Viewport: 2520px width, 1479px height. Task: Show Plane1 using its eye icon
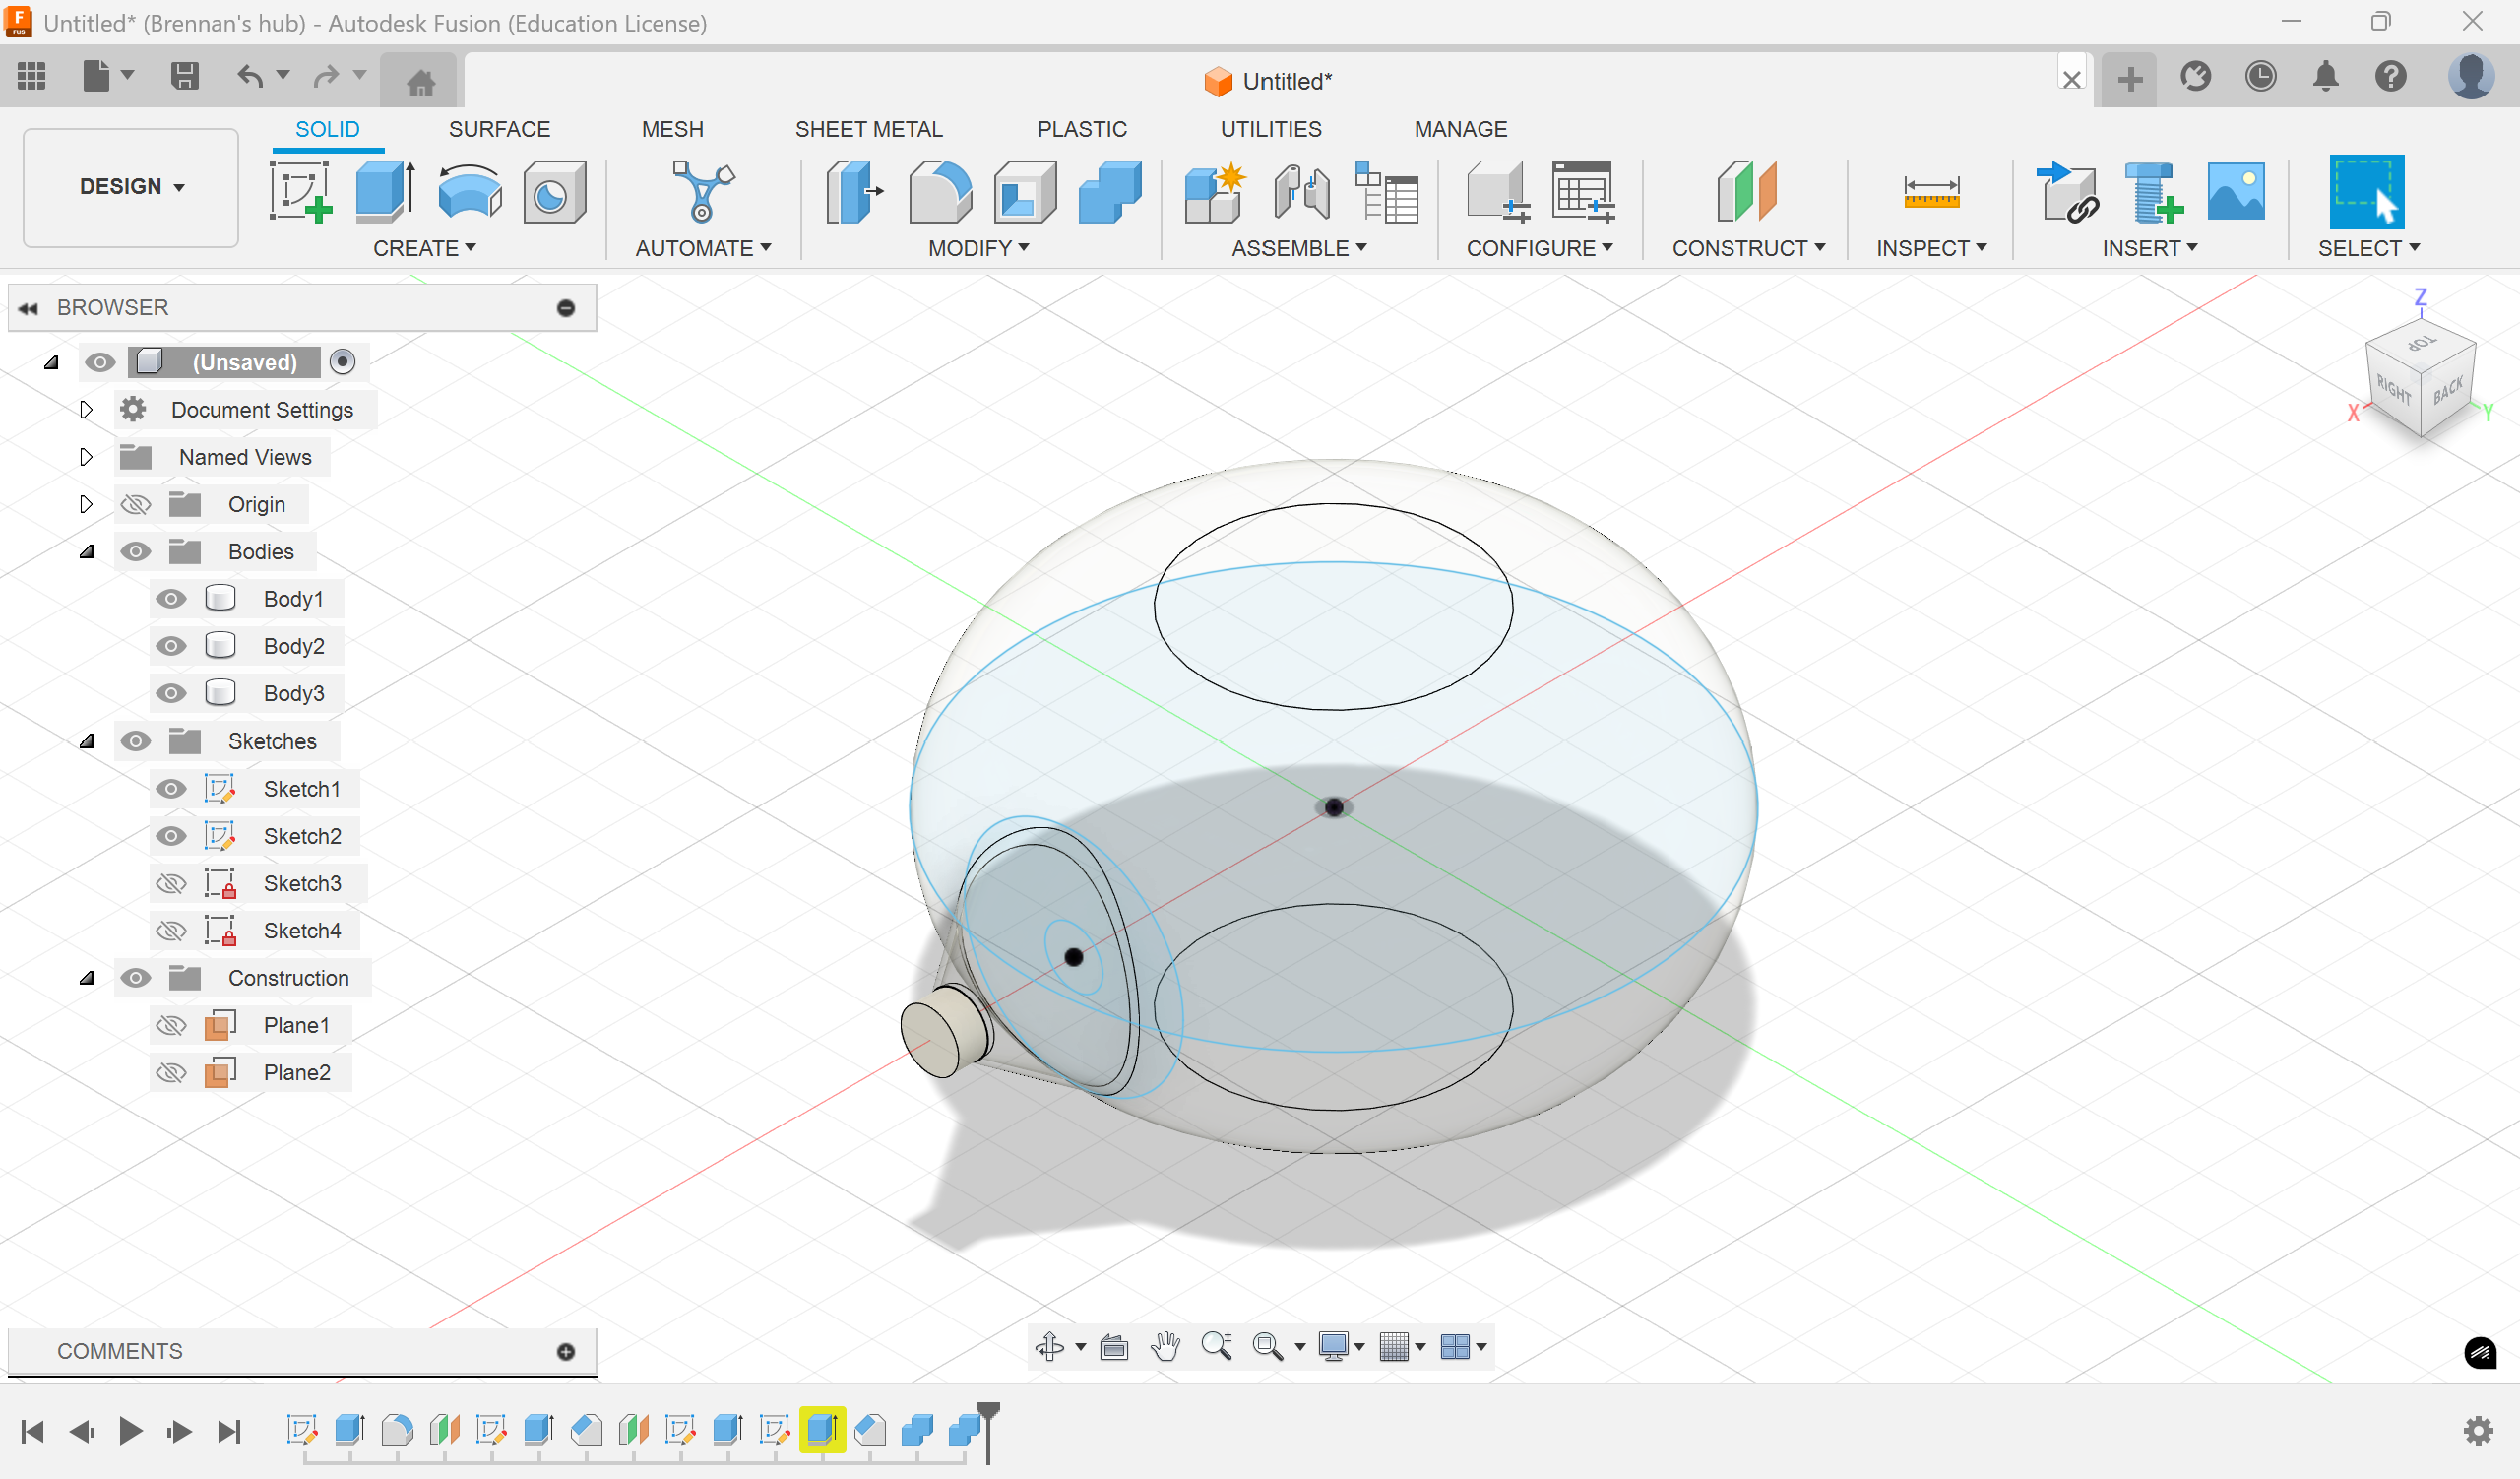point(171,1025)
